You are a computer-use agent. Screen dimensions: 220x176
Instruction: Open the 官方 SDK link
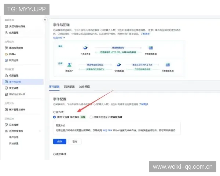107,131
